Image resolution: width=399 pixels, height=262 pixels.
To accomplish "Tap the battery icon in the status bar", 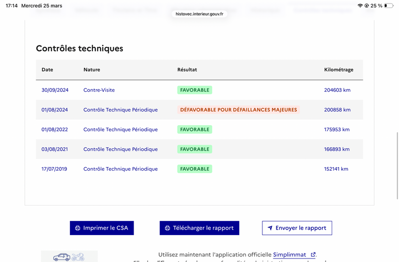I will pyautogui.click(x=389, y=5).
